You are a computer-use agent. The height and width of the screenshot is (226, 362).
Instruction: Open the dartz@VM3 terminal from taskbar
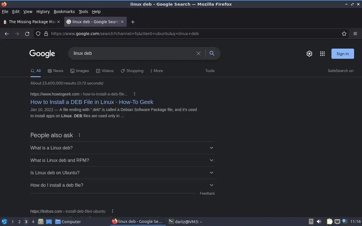pyautogui.click(x=186, y=222)
